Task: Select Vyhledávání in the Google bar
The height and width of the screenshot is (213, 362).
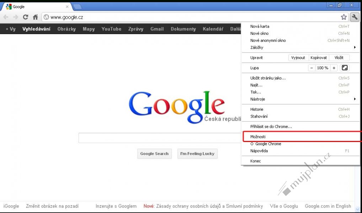Action: 37,29
